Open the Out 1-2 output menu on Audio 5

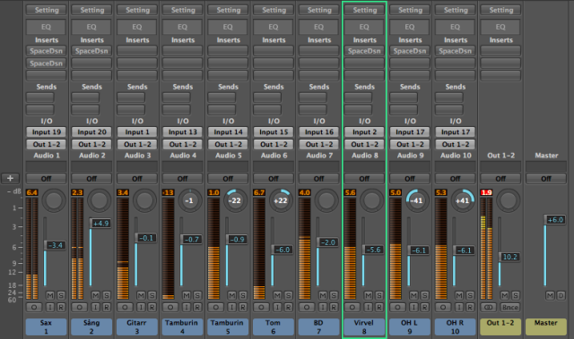pos(228,145)
